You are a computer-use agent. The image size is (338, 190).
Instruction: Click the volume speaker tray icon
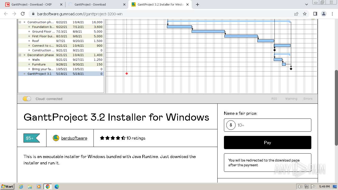pos(300,187)
